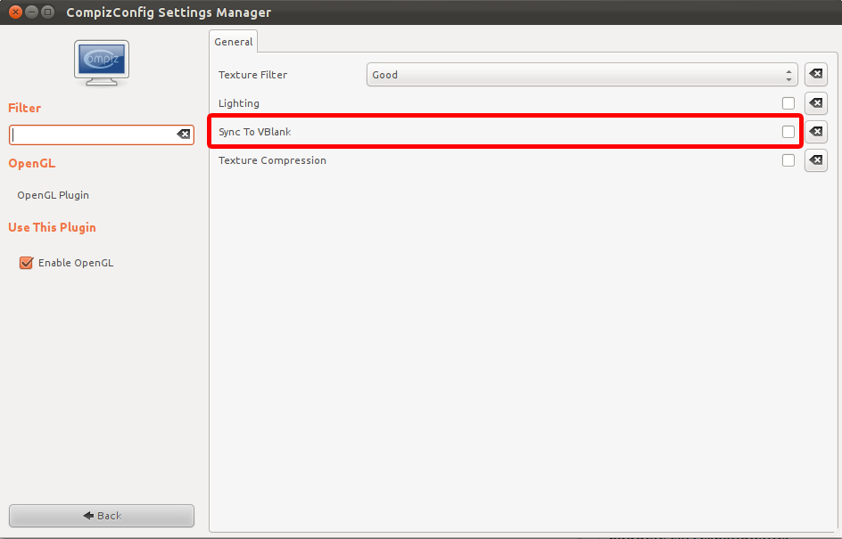842x539 pixels.
Task: Close the CompizConfig Settings Manager window
Action: tap(15, 12)
